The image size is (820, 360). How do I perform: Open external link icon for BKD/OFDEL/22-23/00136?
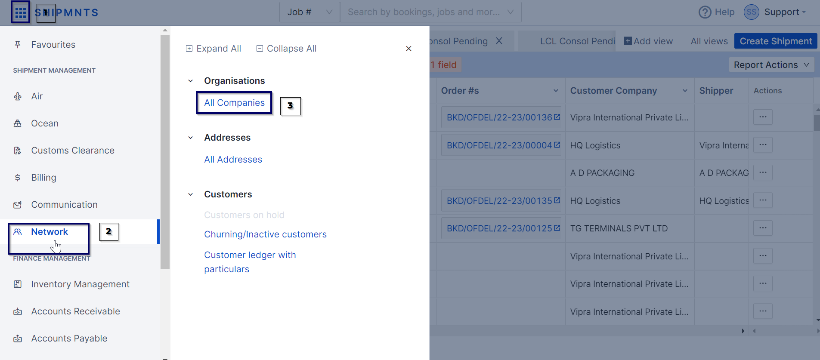(557, 117)
